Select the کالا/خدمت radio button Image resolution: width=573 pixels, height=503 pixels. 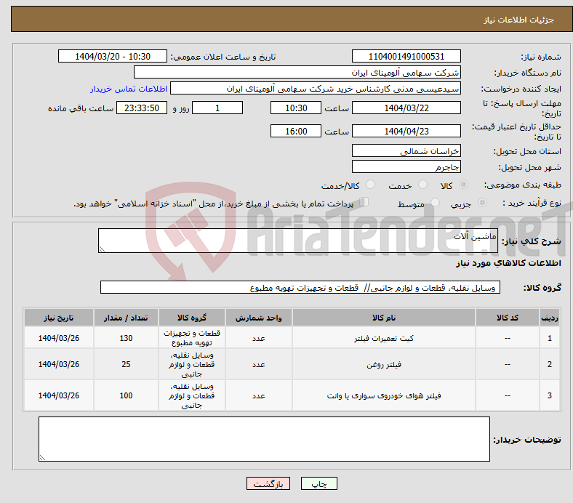pos(371,185)
